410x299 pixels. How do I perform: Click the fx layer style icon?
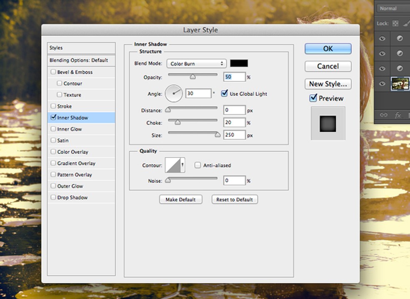point(397,115)
